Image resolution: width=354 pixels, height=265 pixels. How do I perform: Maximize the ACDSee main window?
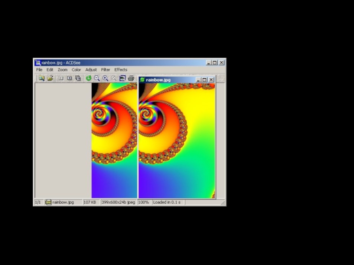215,63
